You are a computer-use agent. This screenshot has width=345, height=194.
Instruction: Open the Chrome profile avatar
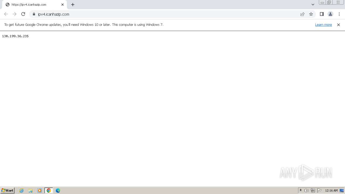pyautogui.click(x=330, y=14)
